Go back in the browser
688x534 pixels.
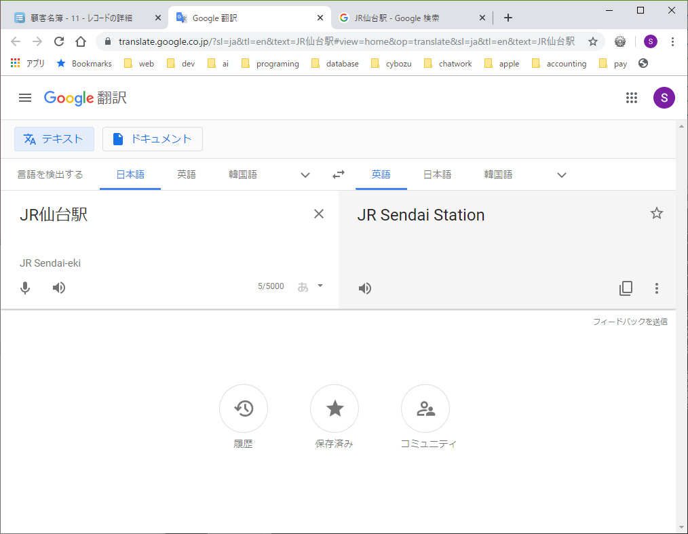pyautogui.click(x=16, y=41)
